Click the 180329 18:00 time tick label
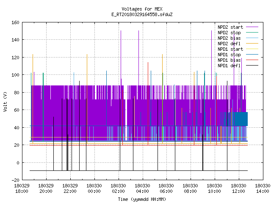271x203 pixels. tap(22, 189)
